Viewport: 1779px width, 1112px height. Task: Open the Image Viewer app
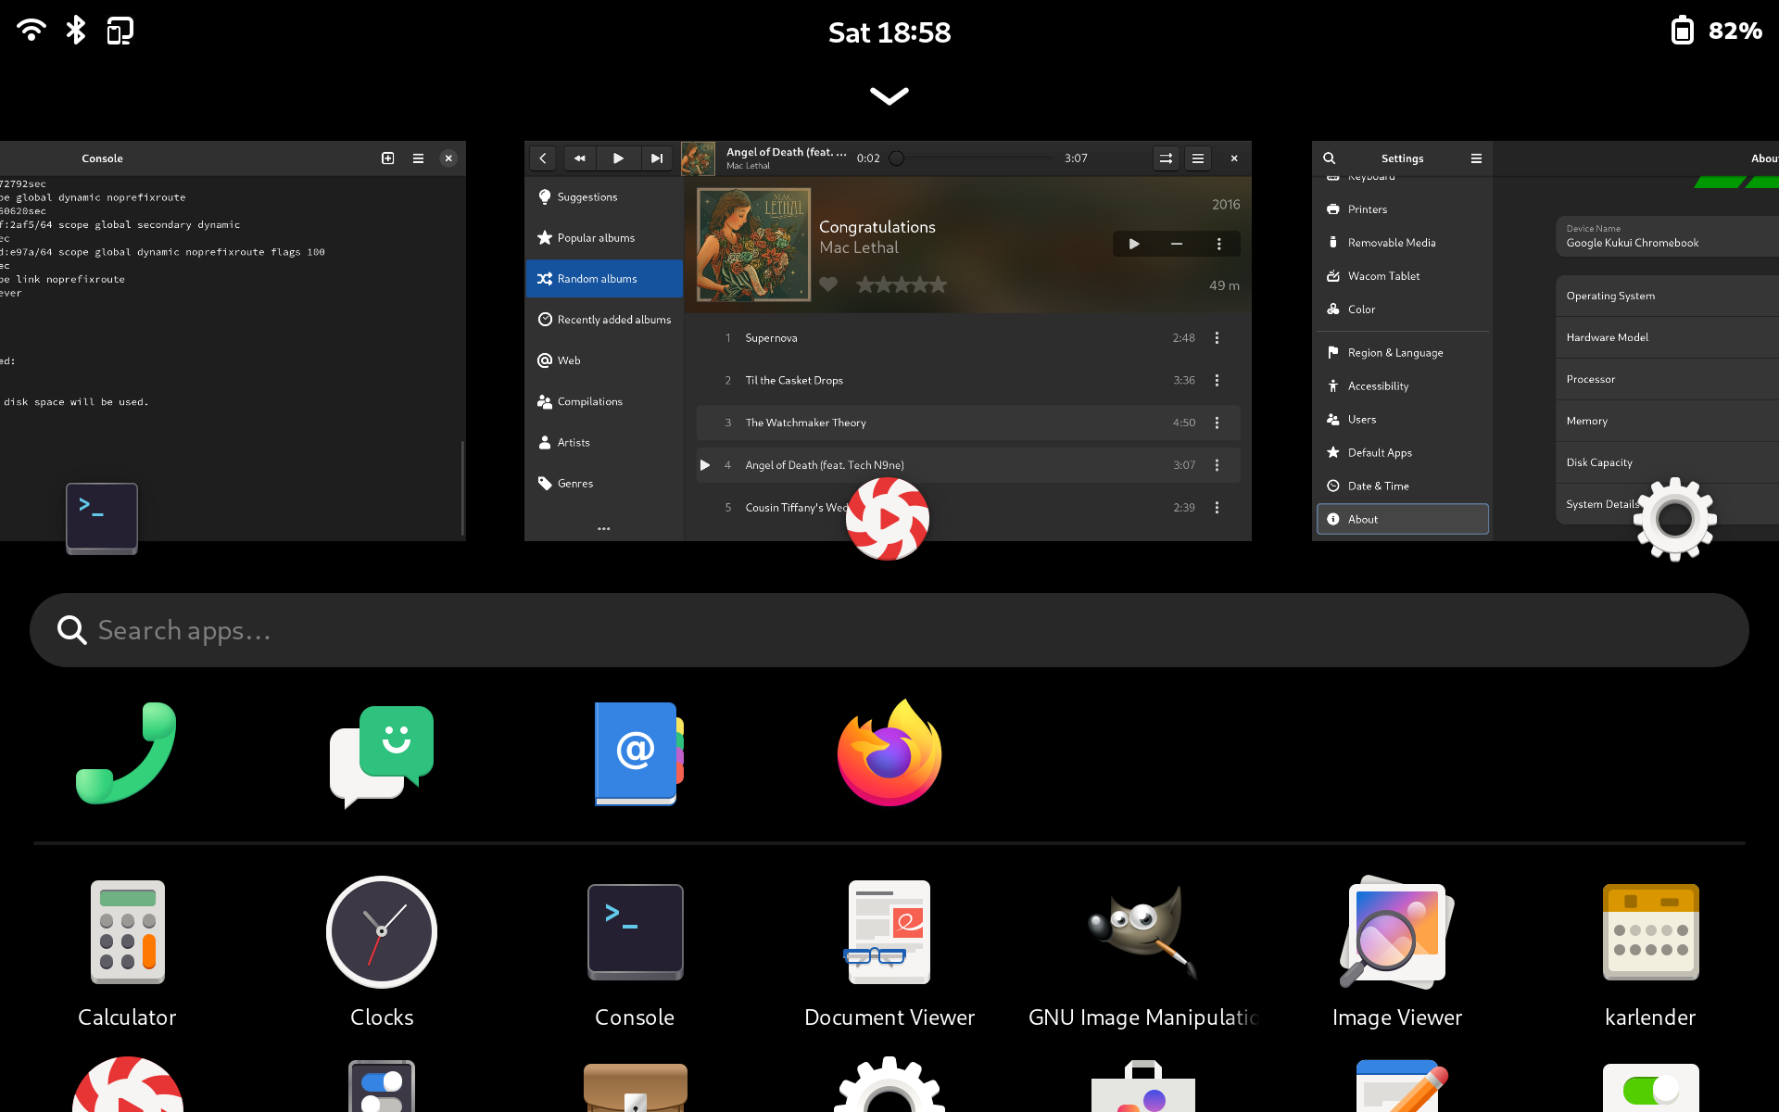point(1396,932)
